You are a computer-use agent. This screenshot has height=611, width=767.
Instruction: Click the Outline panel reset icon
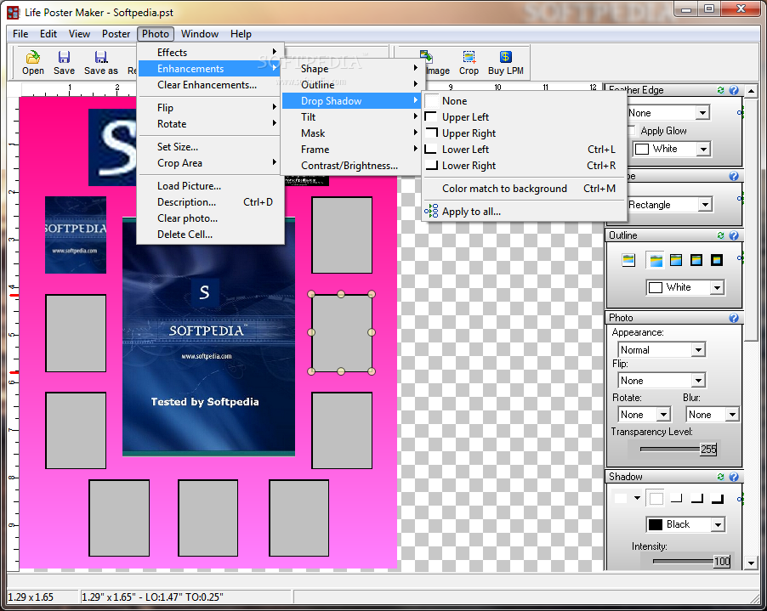pyautogui.click(x=720, y=235)
